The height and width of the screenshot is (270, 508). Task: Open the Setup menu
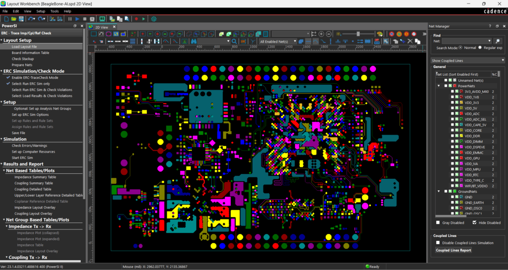coord(41,11)
